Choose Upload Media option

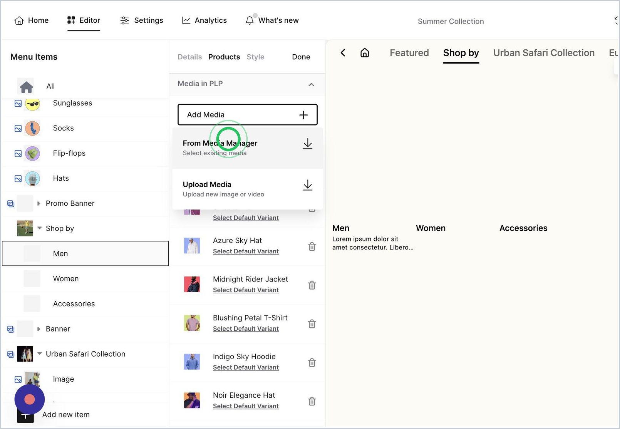pyautogui.click(x=247, y=189)
